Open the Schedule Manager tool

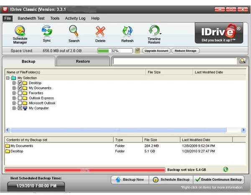[20, 34]
